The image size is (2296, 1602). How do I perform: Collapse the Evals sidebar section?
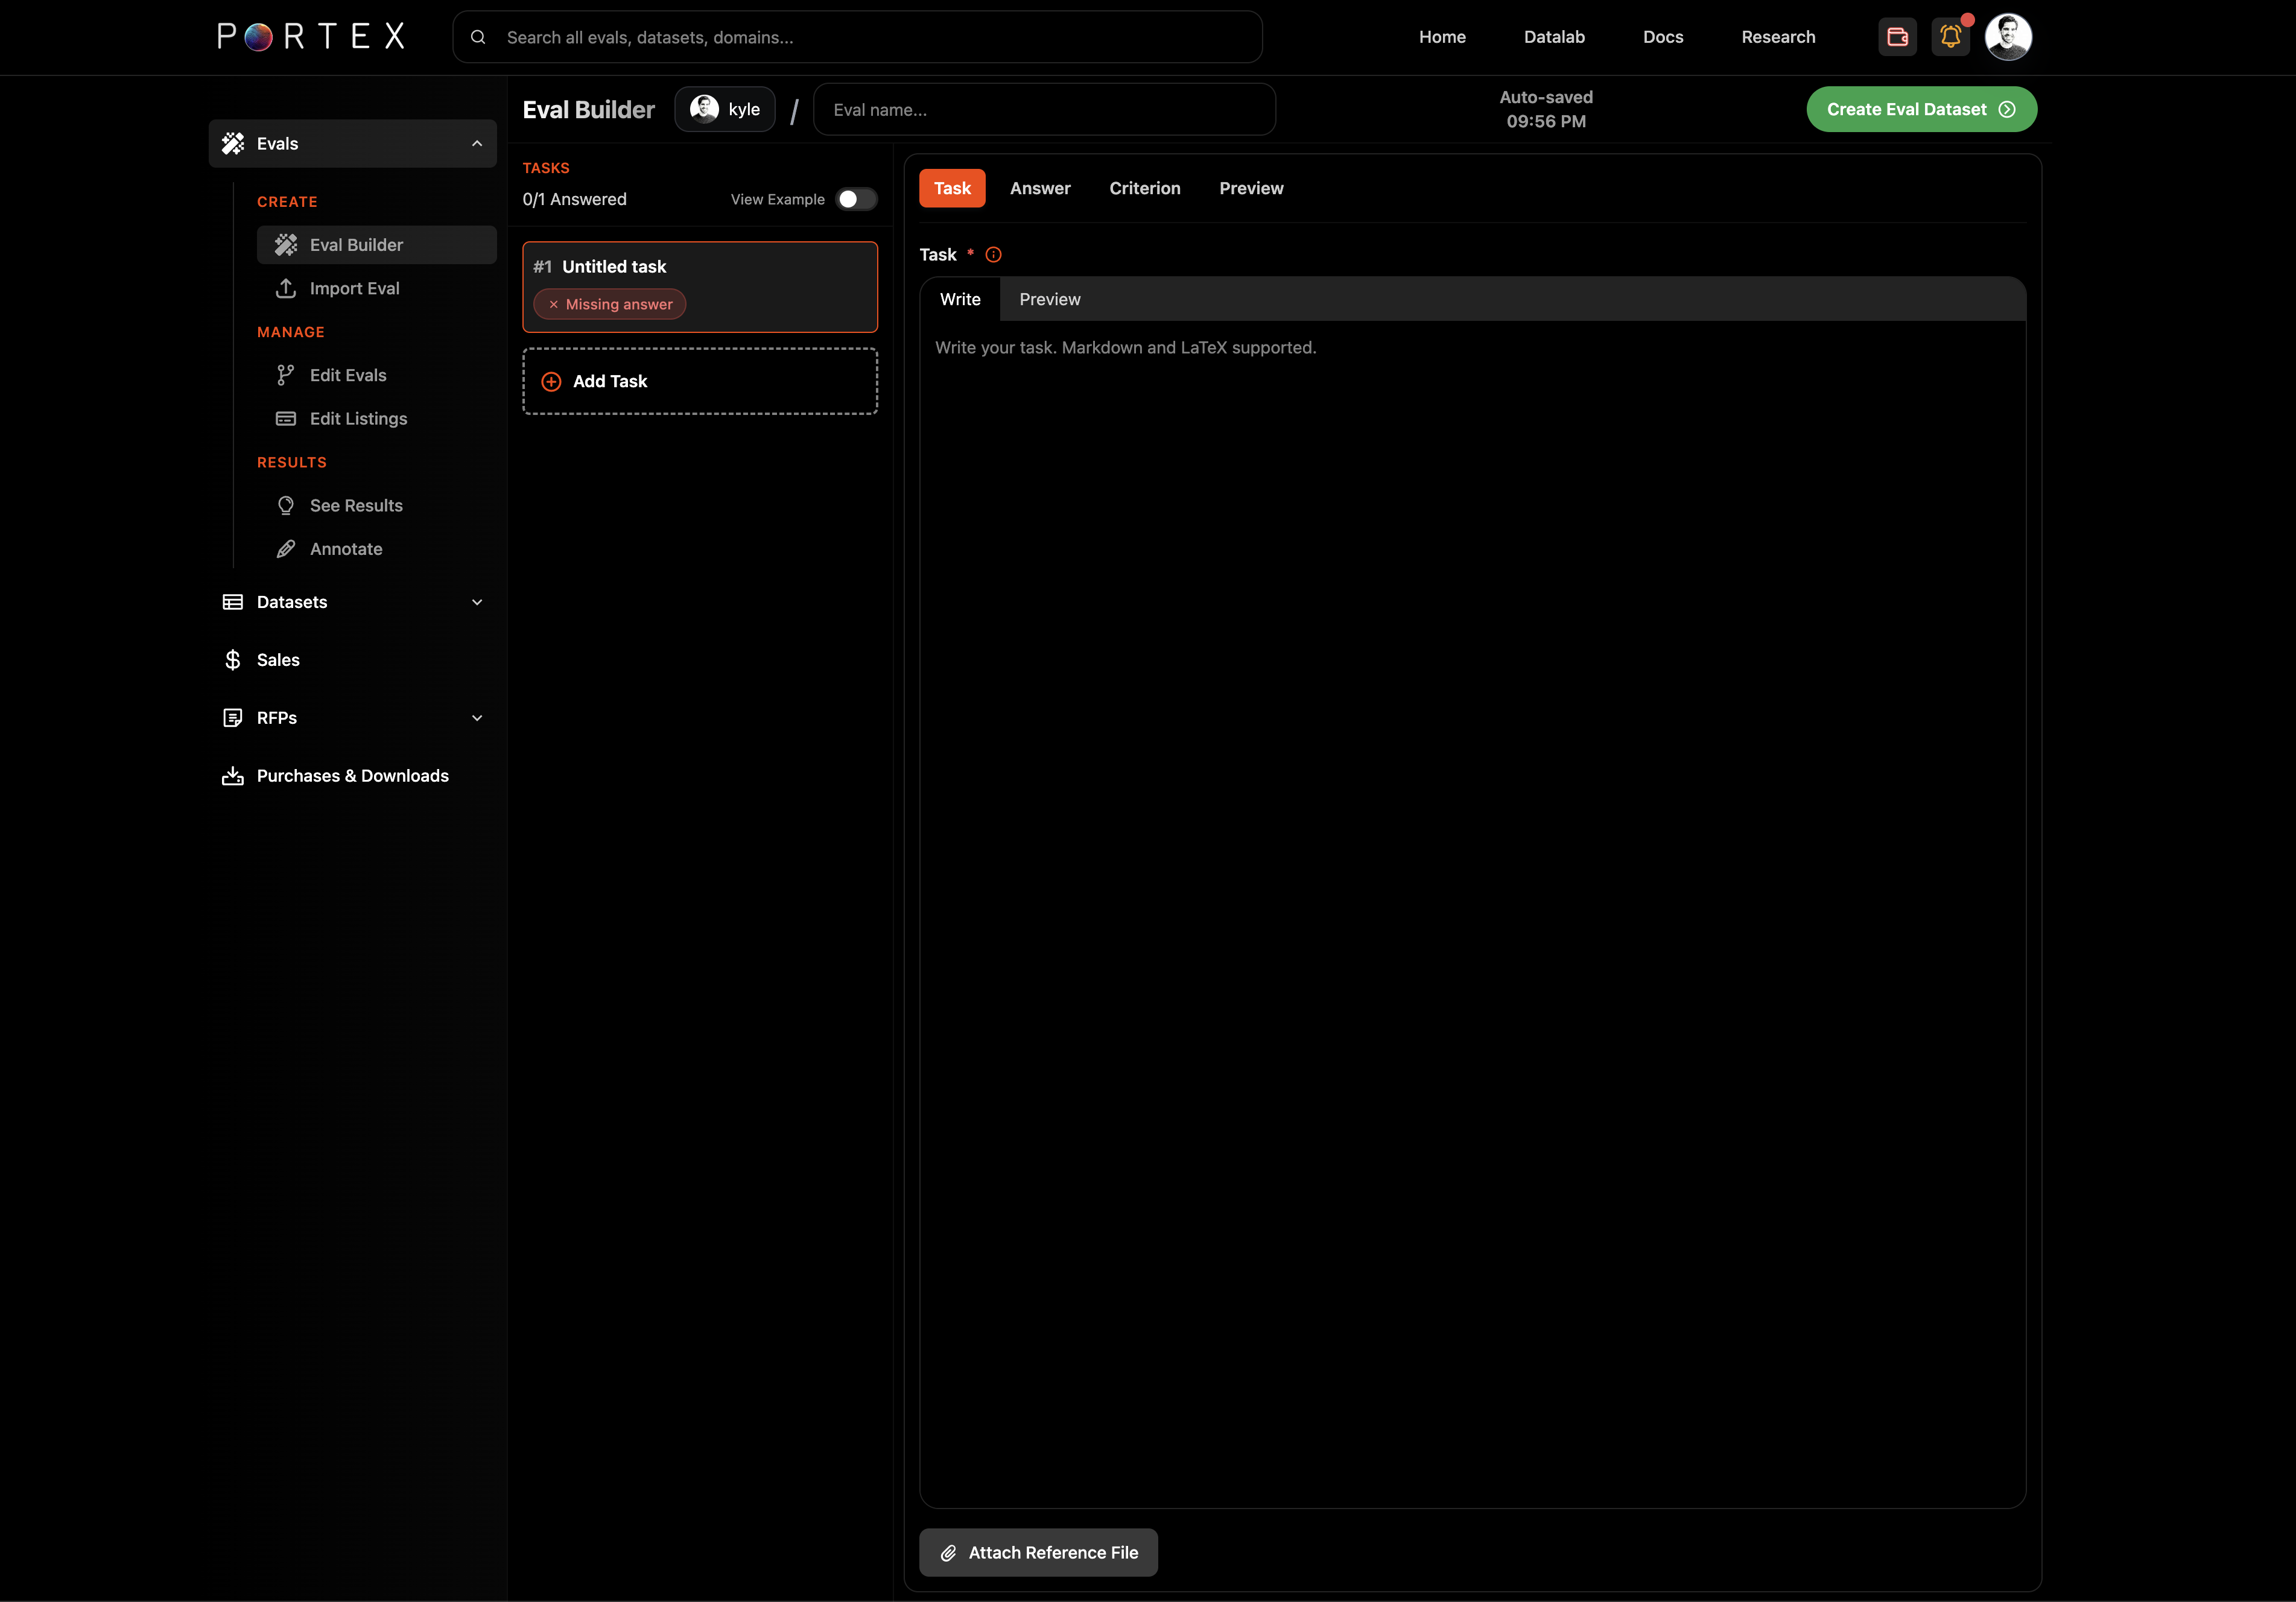coord(477,144)
